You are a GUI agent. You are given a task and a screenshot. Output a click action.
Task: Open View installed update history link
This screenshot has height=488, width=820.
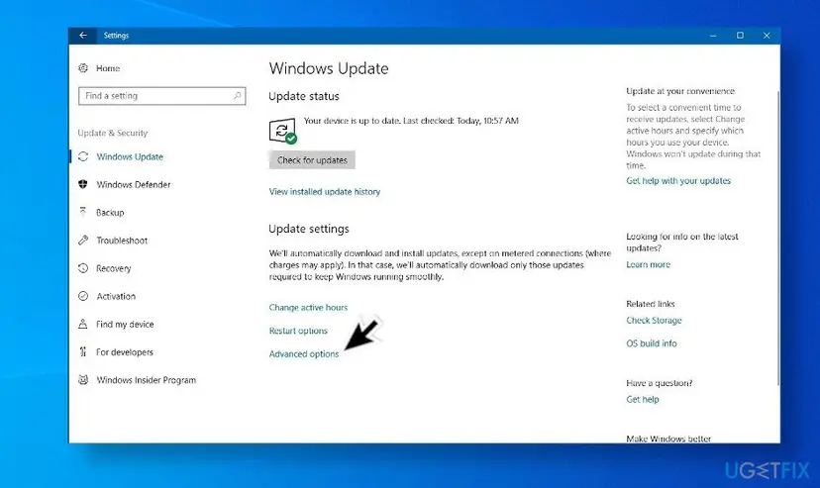tap(324, 192)
